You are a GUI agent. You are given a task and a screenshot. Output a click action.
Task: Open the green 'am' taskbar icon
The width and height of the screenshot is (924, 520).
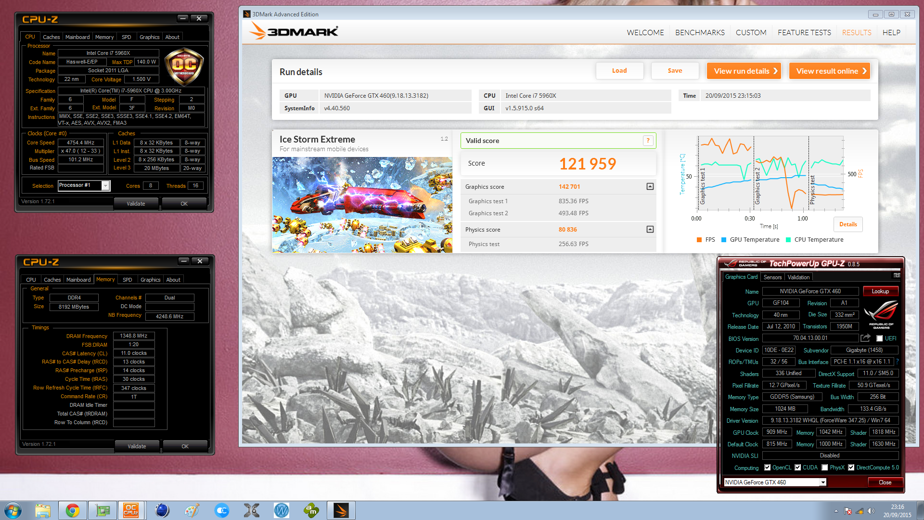click(311, 510)
